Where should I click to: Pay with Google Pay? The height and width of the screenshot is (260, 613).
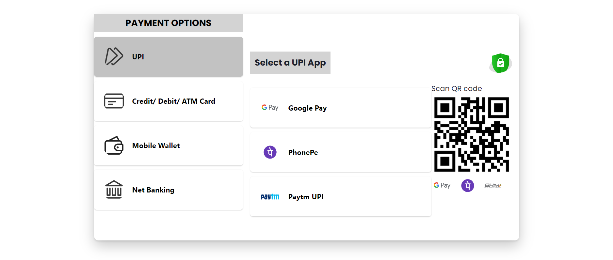coord(341,108)
